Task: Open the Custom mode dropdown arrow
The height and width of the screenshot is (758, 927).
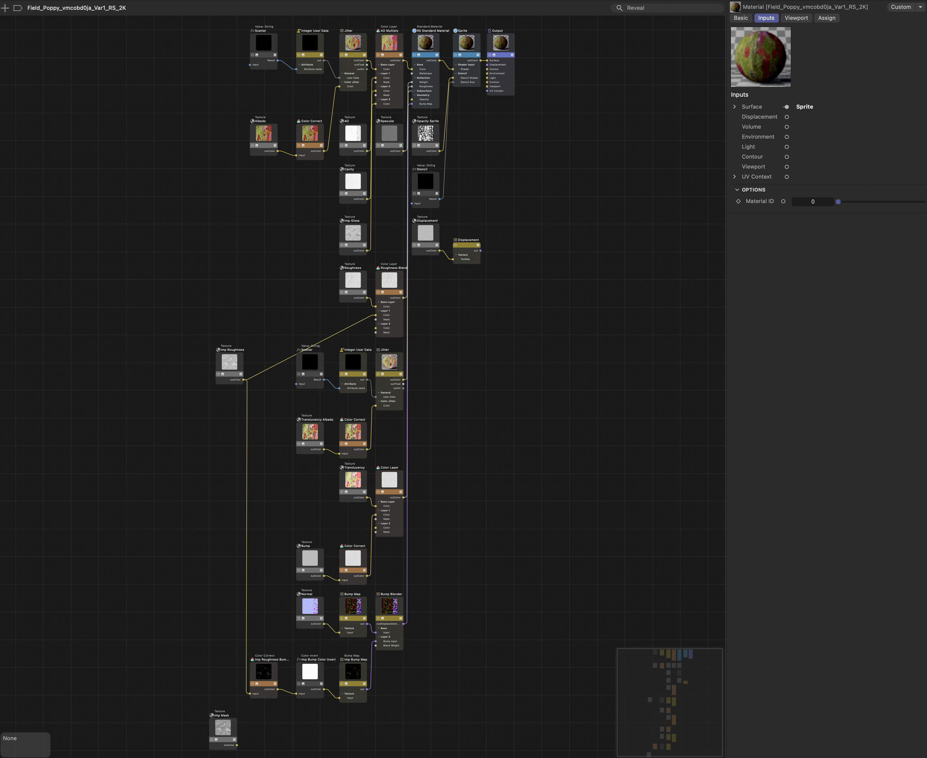Action: click(920, 7)
